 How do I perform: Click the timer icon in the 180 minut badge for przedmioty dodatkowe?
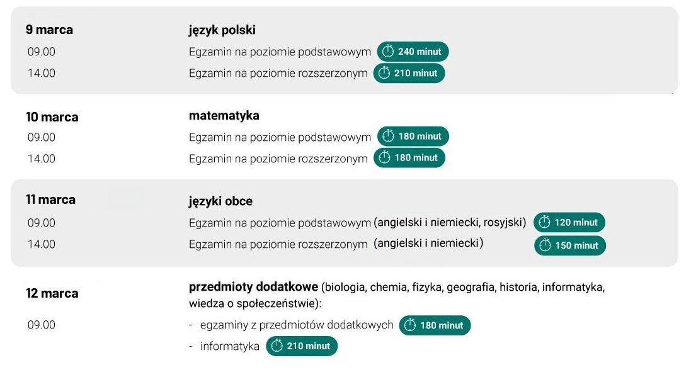coord(410,325)
